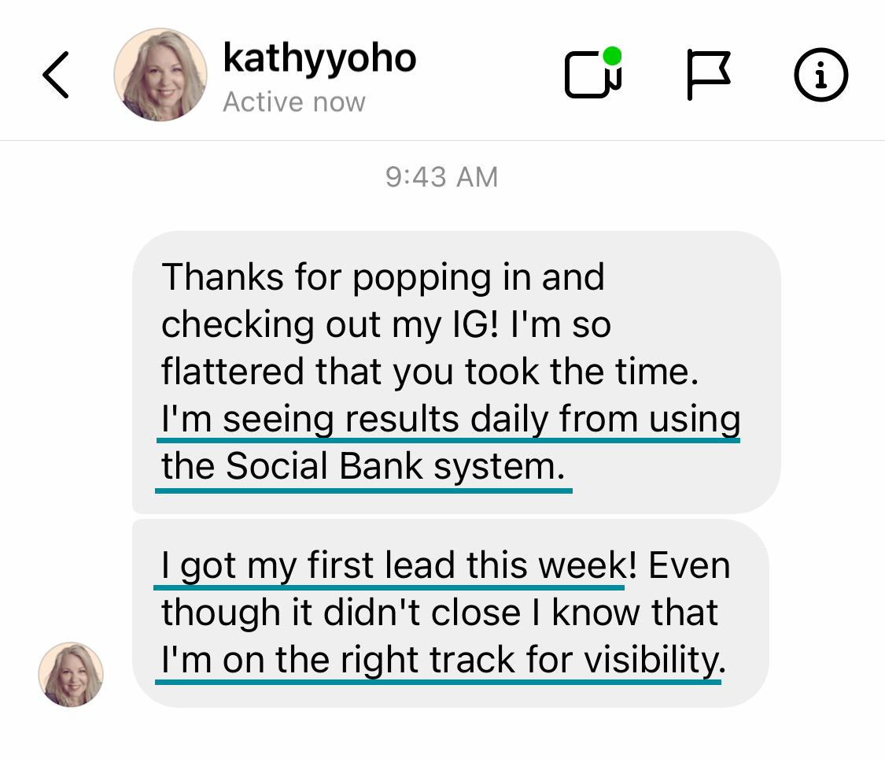
Task: Select the "Thanks for popping in and" line
Action: [x=382, y=277]
